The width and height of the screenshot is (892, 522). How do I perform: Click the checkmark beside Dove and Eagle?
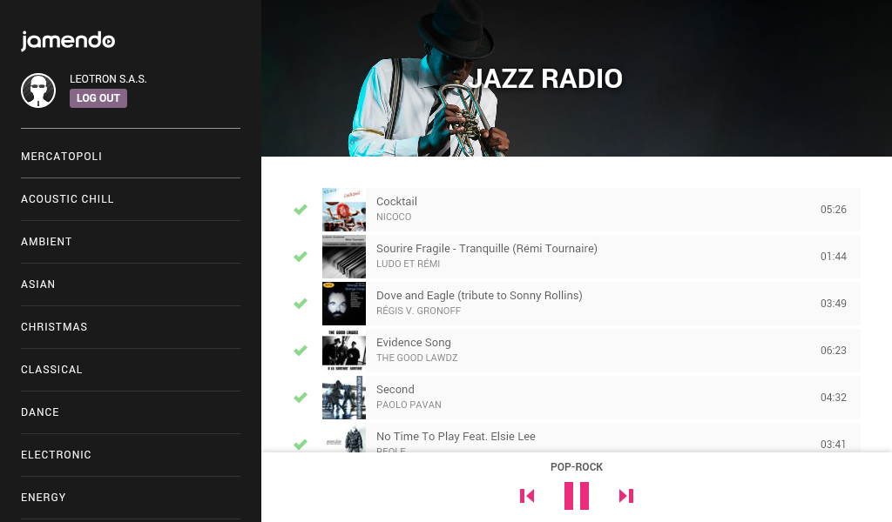301,304
